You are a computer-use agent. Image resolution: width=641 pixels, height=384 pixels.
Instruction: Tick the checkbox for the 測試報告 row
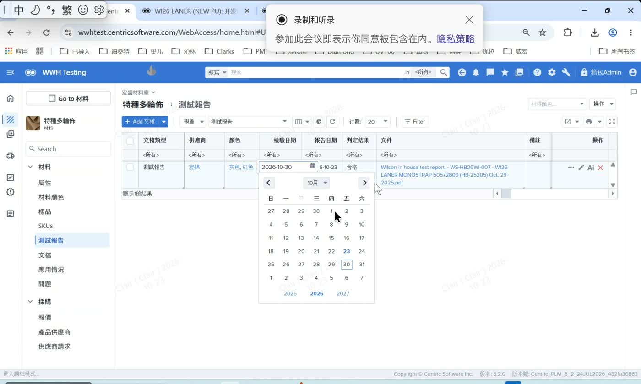click(130, 167)
